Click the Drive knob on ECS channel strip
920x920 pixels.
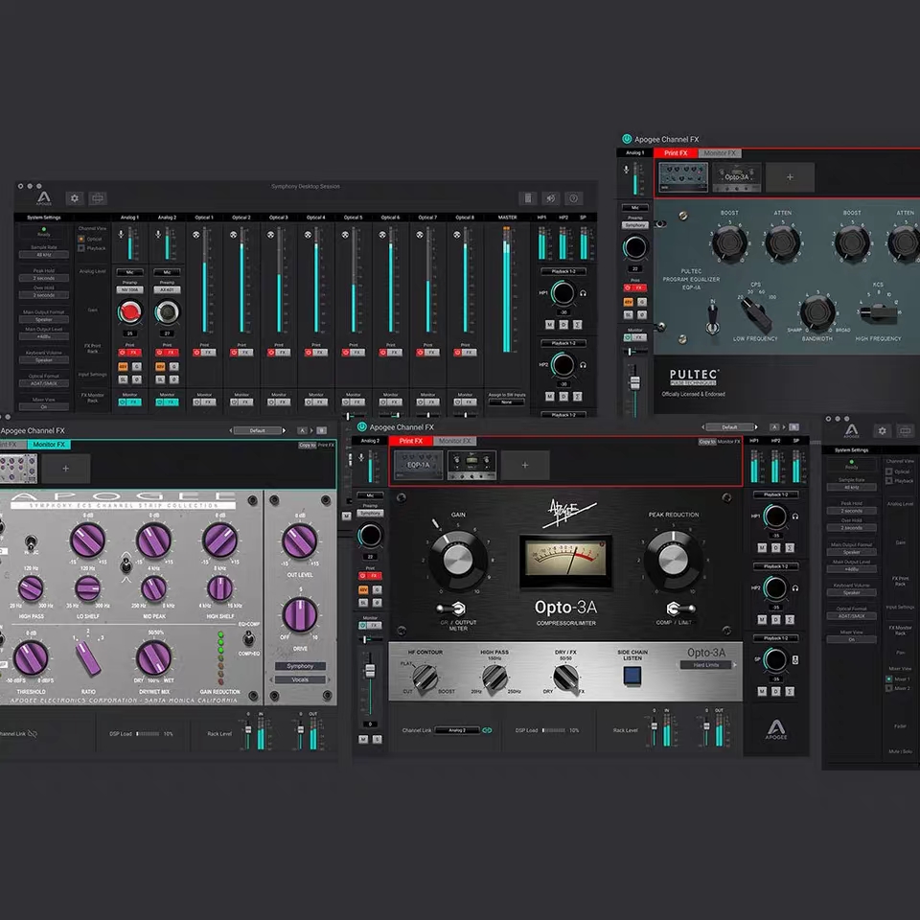(300, 615)
